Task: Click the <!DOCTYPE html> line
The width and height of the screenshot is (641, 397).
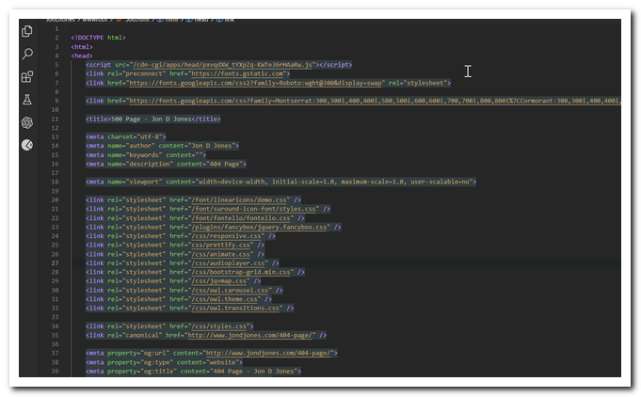Action: pyautogui.click(x=99, y=38)
